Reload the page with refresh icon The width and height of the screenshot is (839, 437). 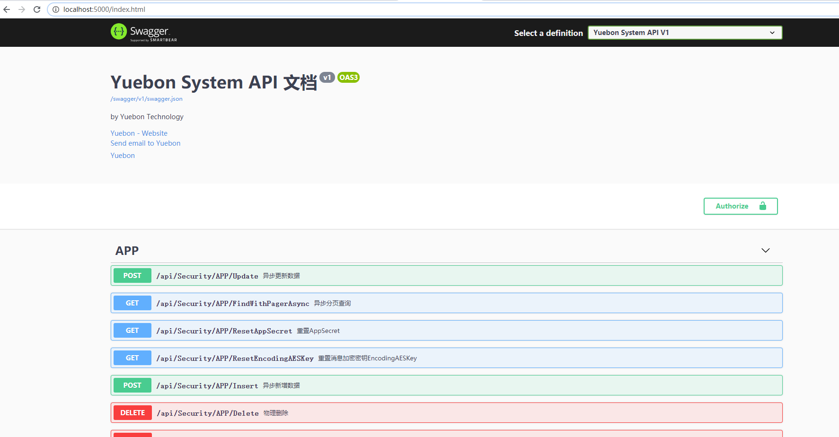(37, 9)
